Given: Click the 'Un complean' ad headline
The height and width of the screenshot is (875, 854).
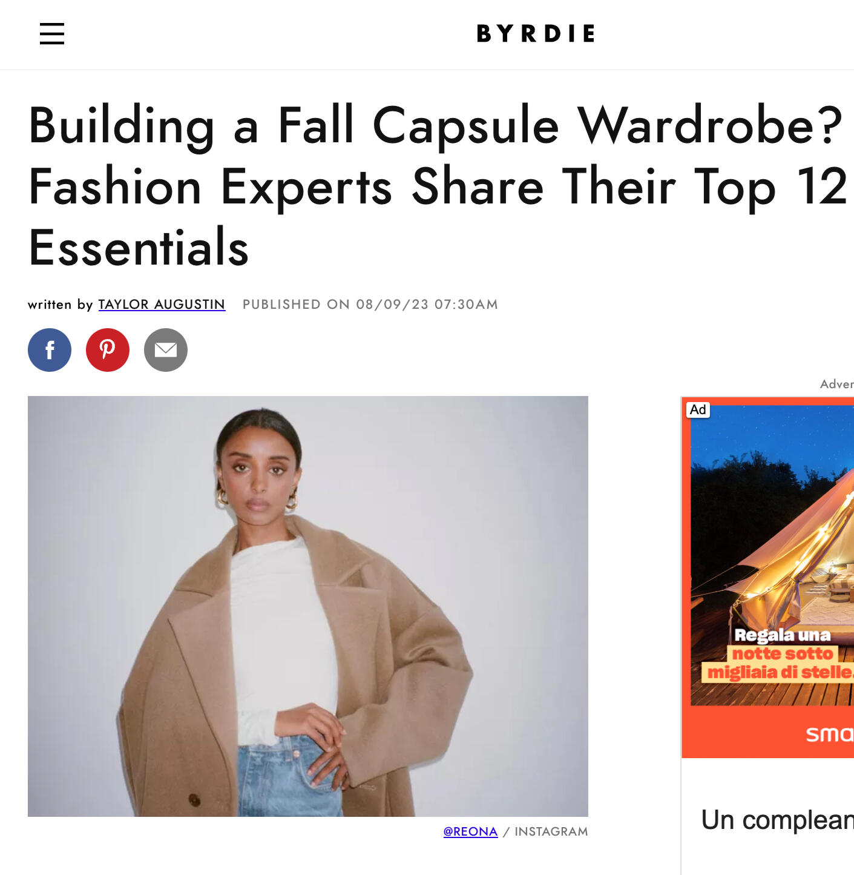Looking at the screenshot, I should pos(777,820).
